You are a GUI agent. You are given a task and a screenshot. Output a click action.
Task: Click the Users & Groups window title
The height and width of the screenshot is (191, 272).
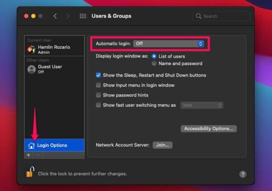click(x=111, y=16)
